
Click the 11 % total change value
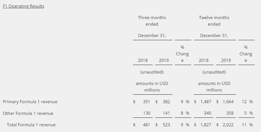(x=247, y=125)
